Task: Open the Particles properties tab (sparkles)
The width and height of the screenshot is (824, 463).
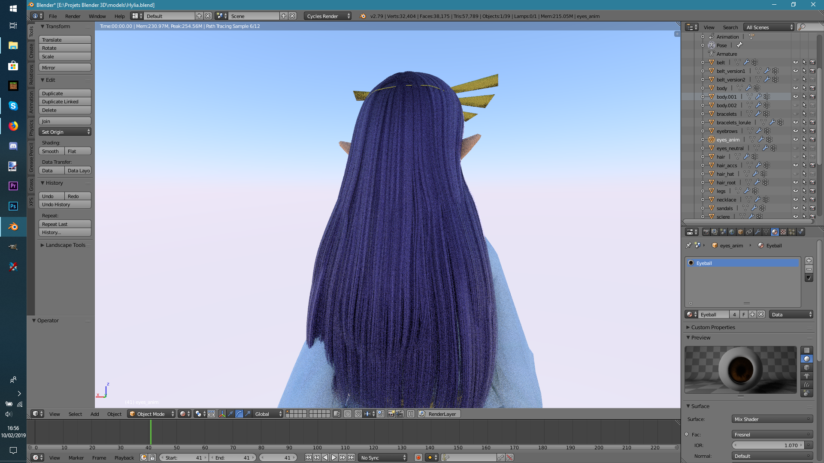Action: tap(792, 232)
